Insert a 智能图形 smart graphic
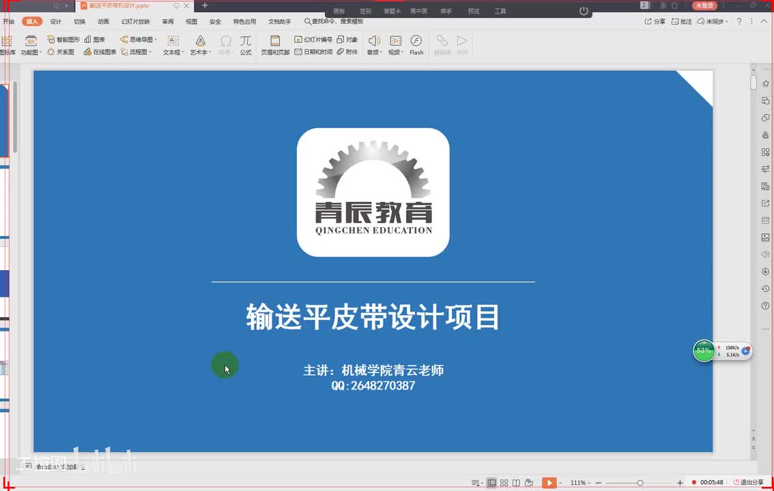The image size is (774, 491). coord(63,40)
